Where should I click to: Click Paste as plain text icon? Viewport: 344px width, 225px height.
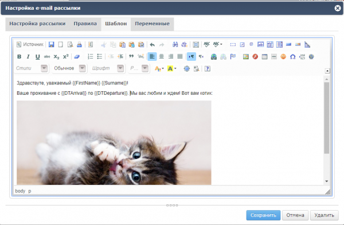132,45
